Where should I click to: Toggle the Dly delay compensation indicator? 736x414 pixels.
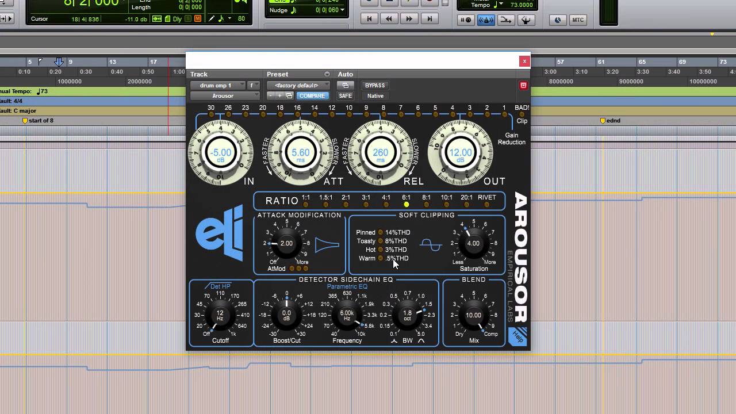coord(177,19)
